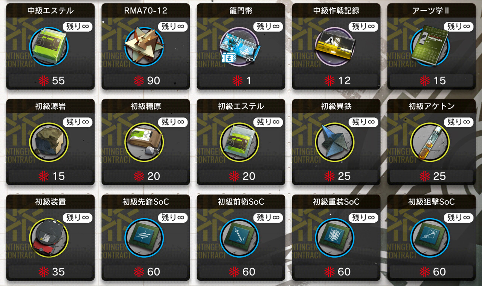Click the 残り∞ badge on 初級エステル
This screenshot has height=286, width=482.
(x=268, y=122)
